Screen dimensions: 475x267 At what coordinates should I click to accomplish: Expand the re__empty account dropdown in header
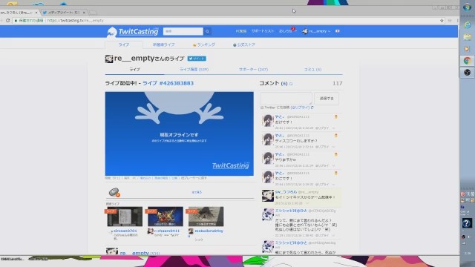(317, 31)
